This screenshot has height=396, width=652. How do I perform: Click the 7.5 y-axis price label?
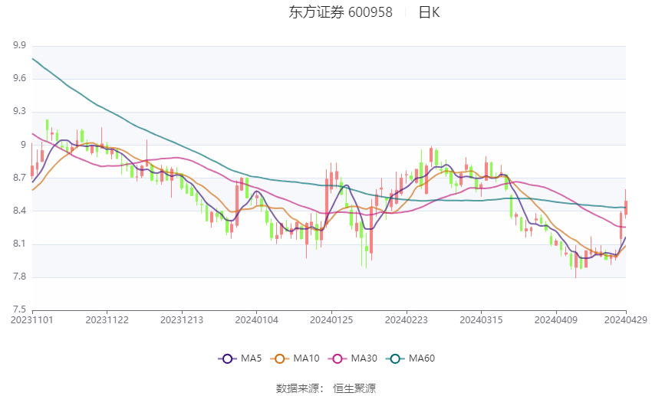(x=19, y=309)
